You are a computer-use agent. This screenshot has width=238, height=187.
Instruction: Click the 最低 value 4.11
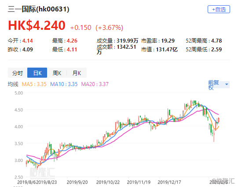(72, 50)
